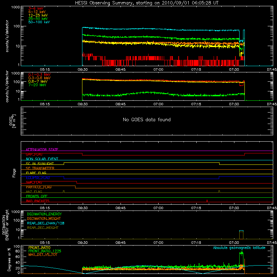Click the MAX_DET_VS_TOT legend label

[x=43, y=254]
